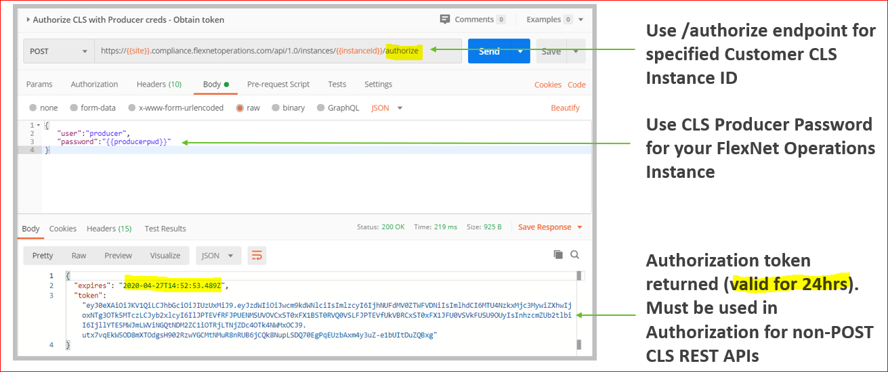Switch response view to Raw

click(79, 256)
